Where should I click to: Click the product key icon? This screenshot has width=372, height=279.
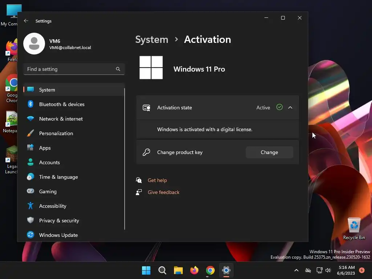click(146, 152)
